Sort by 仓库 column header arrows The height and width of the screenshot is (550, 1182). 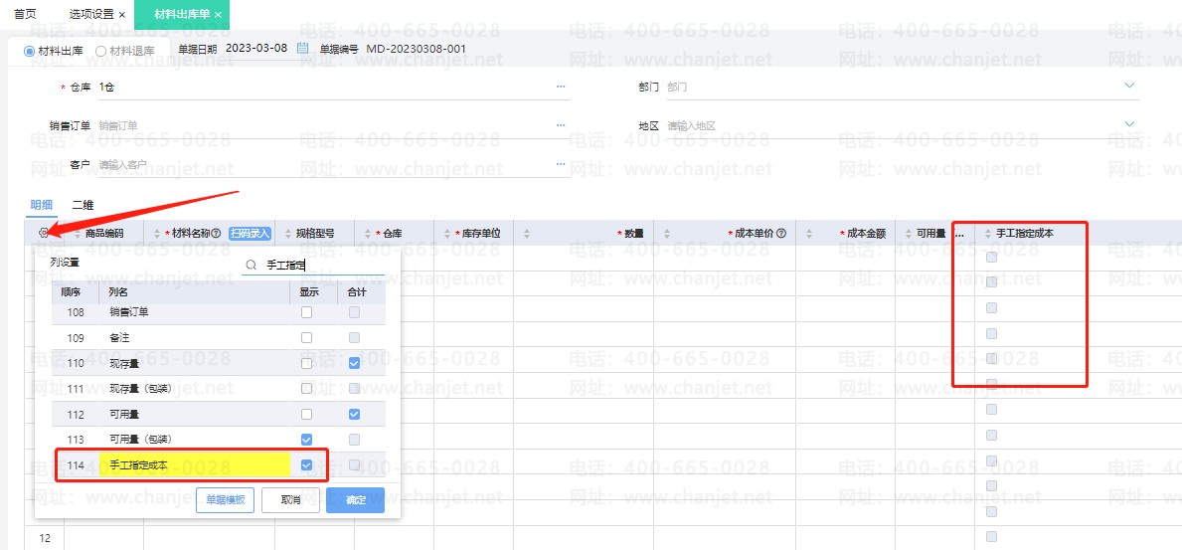[368, 234]
